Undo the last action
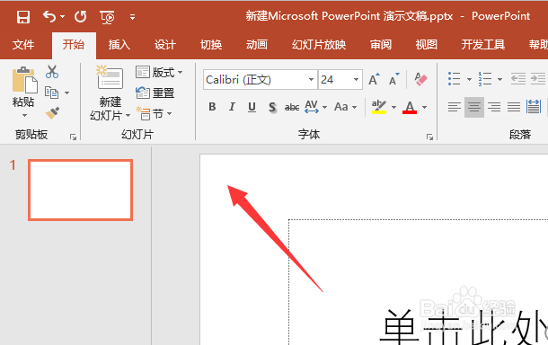This screenshot has width=548, height=345. pos(49,16)
